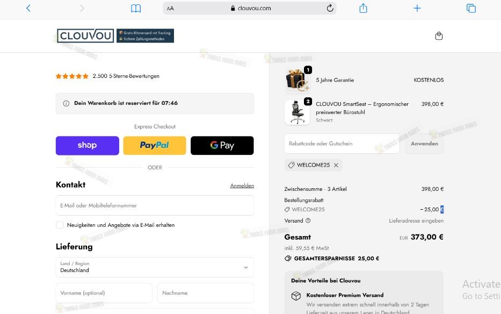Click the Gesamt 373,00 € amount
This screenshot has width=501, height=314.
[426, 237]
